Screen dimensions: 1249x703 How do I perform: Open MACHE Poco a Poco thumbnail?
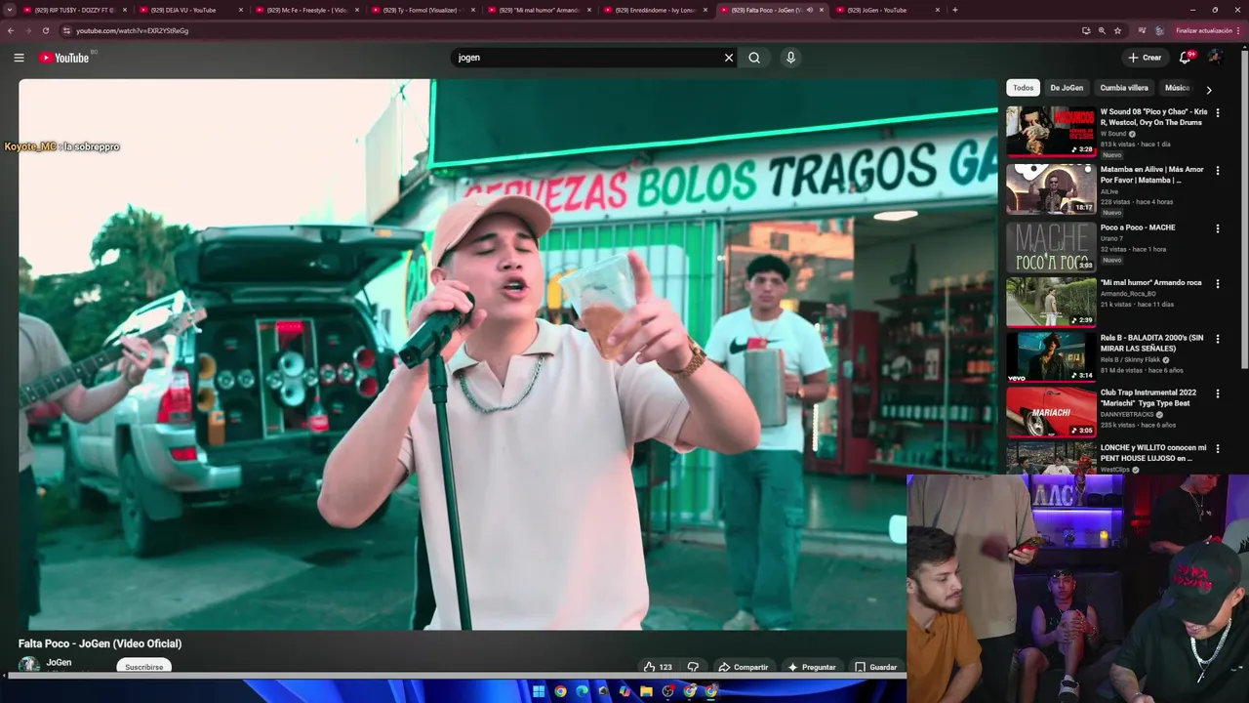1051,247
